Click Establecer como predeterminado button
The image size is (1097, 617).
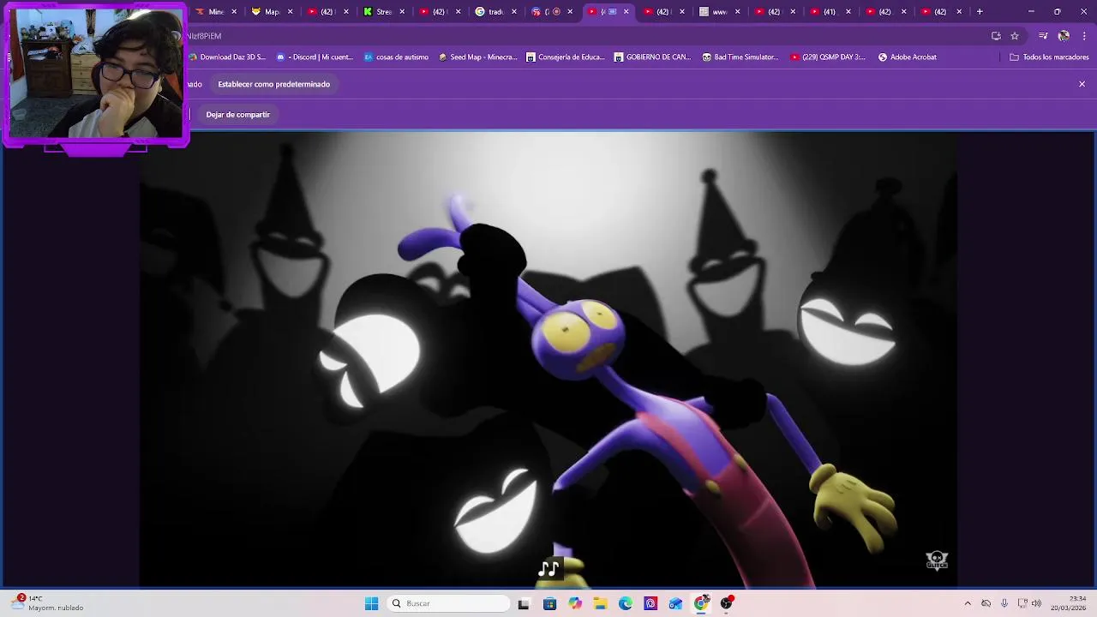tap(273, 84)
